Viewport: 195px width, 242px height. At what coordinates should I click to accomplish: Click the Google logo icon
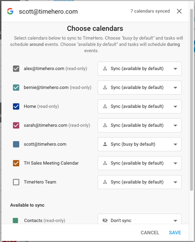point(10,11)
